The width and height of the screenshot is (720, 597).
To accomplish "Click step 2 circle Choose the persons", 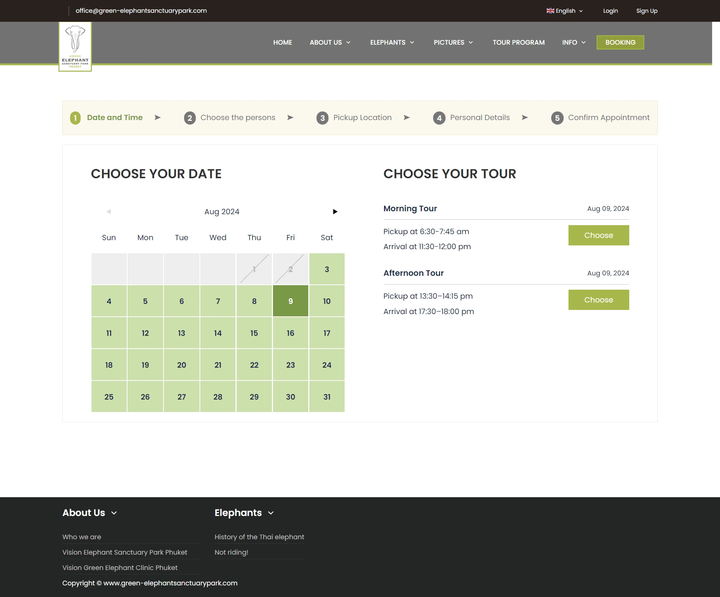I will (x=190, y=118).
